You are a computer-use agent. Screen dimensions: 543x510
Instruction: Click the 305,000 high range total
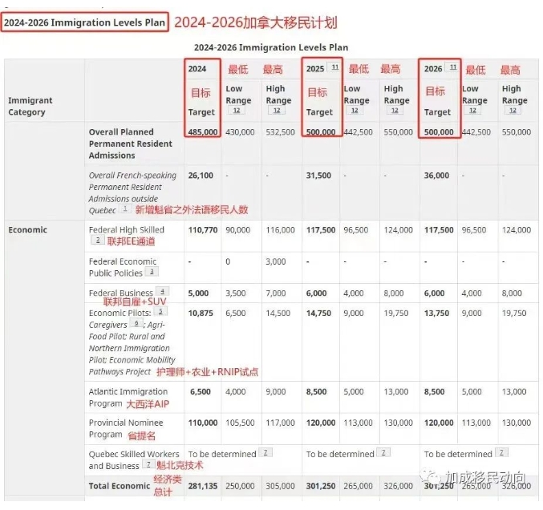pos(280,486)
